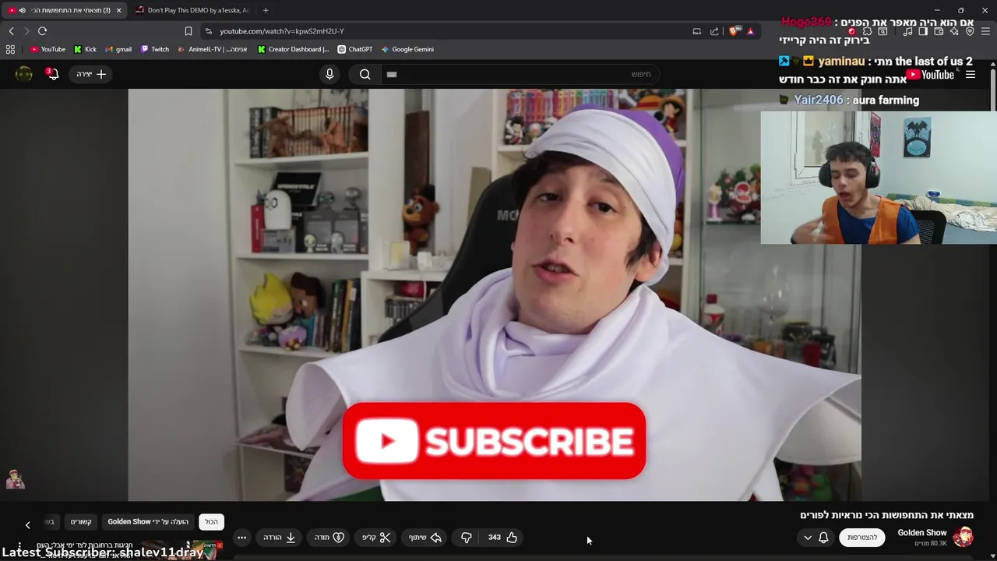Open the Twitch bookmark
This screenshot has width=997, height=561.
[x=155, y=49]
